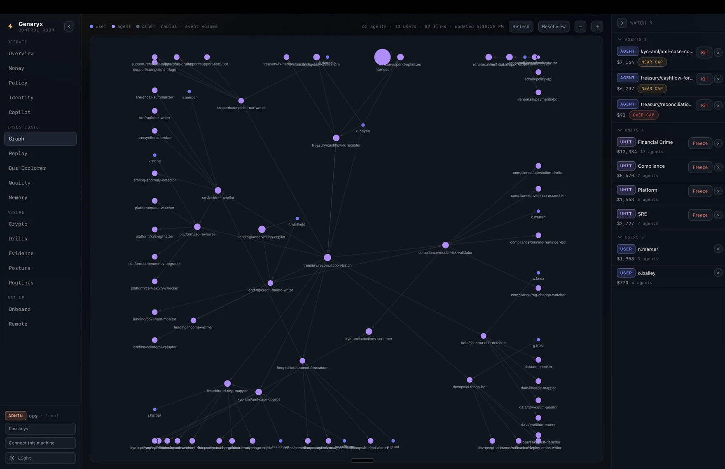Click Connect this machine

40,443
